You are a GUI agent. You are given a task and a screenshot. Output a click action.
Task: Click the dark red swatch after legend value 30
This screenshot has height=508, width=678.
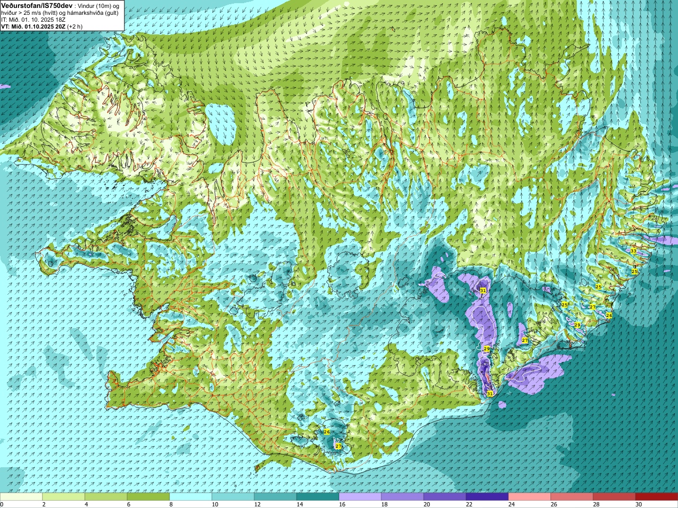tap(657, 497)
